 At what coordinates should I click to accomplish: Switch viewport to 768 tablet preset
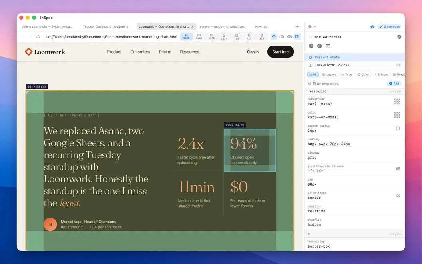[237, 37]
